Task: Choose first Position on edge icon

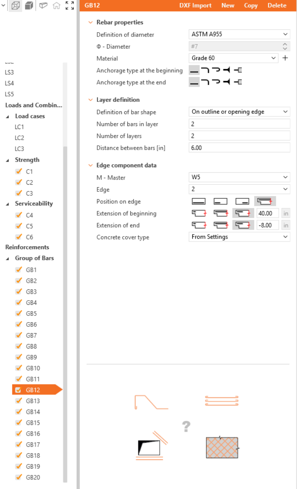Action: (x=199, y=202)
